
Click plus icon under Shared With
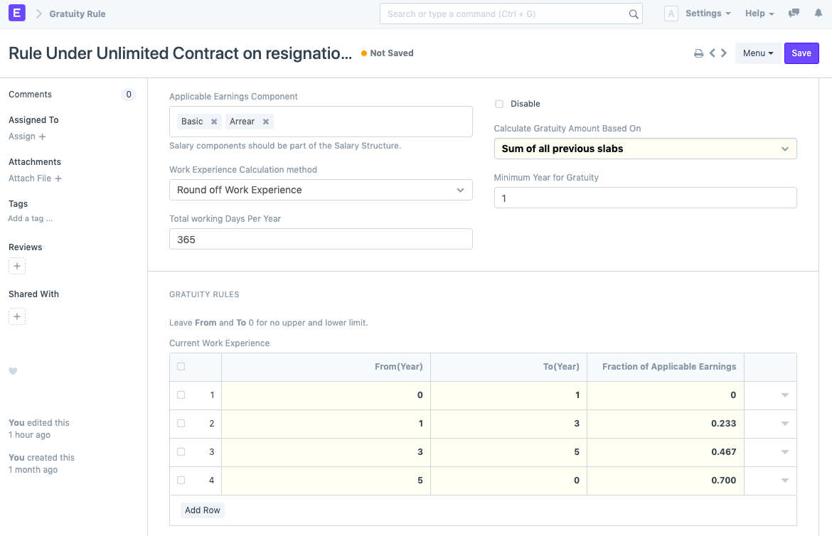click(17, 316)
